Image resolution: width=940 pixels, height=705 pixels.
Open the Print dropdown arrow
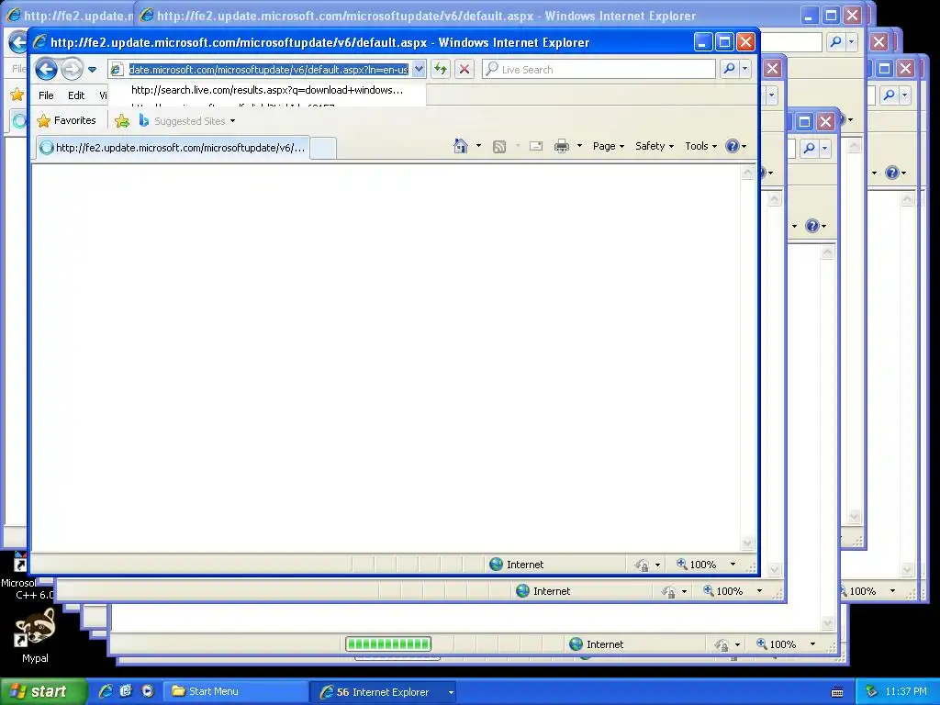tap(579, 146)
